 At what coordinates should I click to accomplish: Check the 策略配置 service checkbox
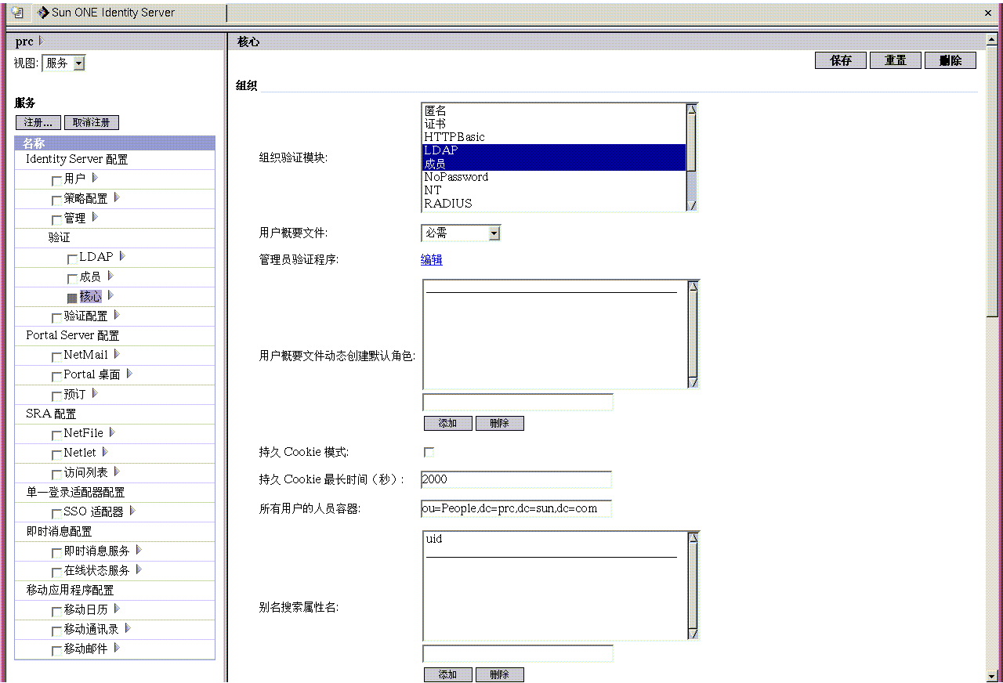[56, 200]
